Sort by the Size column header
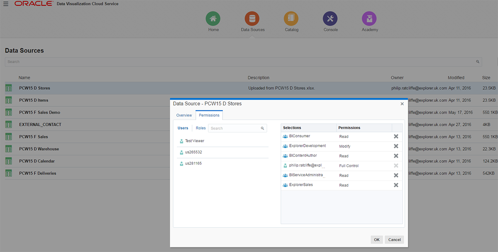The width and height of the screenshot is (498, 252). [486, 78]
